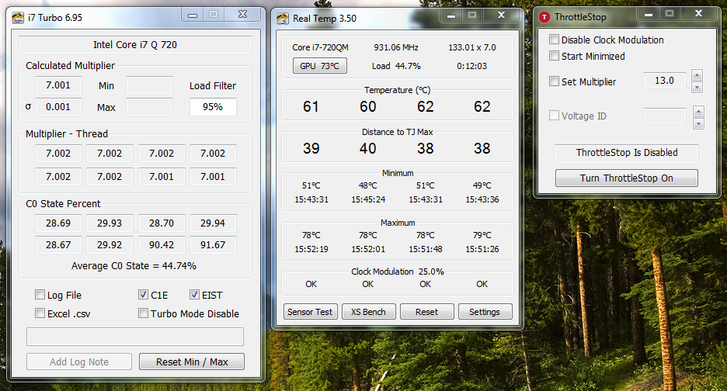Click the Average C0 State = 44.74% text
This screenshot has width=727, height=391.
pyautogui.click(x=134, y=266)
